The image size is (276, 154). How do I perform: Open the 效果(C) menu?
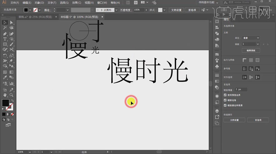click(x=77, y=3)
